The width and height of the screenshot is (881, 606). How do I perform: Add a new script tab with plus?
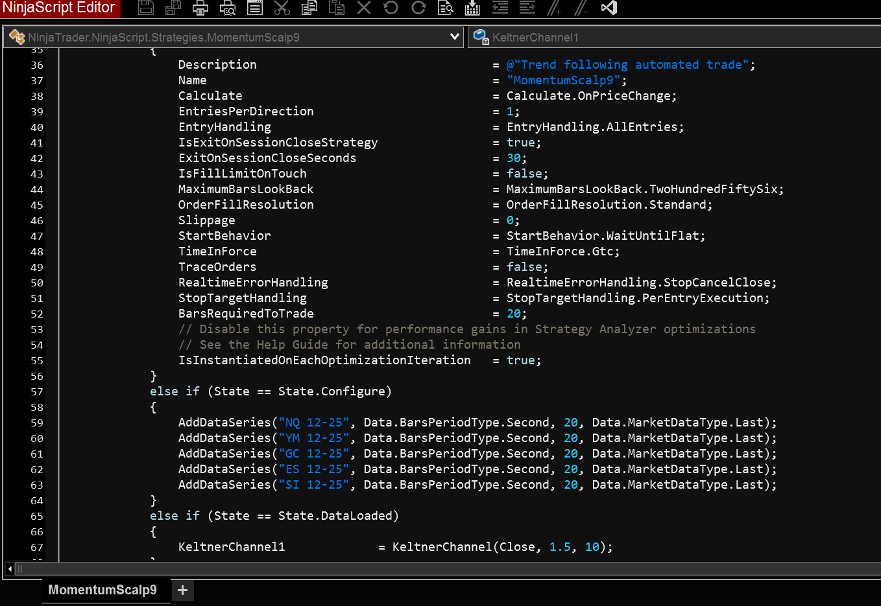click(x=183, y=590)
